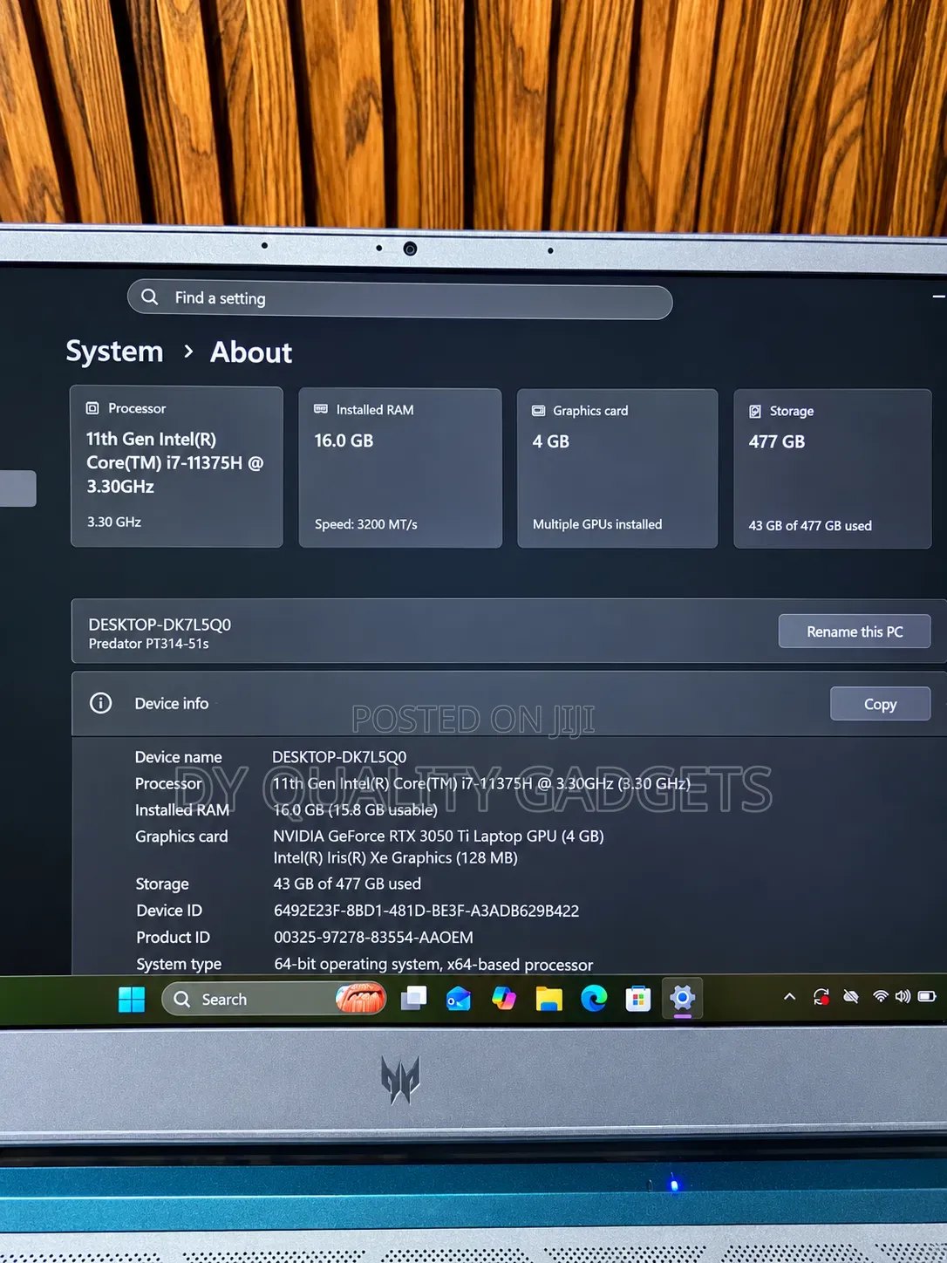Select device name value DESKTOP-DK7L5Q0 in Device info

click(339, 757)
